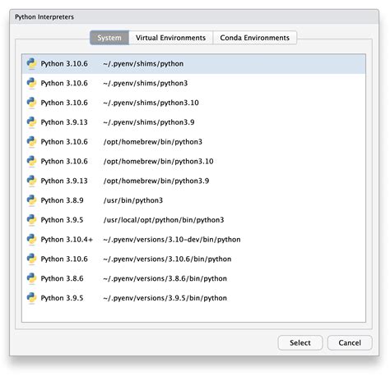Click version label Python 3.8.6
Viewport: 390px width, 376px height.
(x=62, y=278)
